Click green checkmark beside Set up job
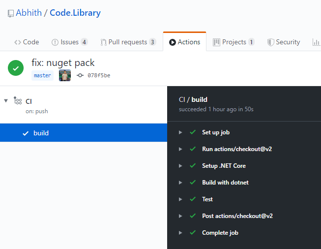 [x=193, y=132]
